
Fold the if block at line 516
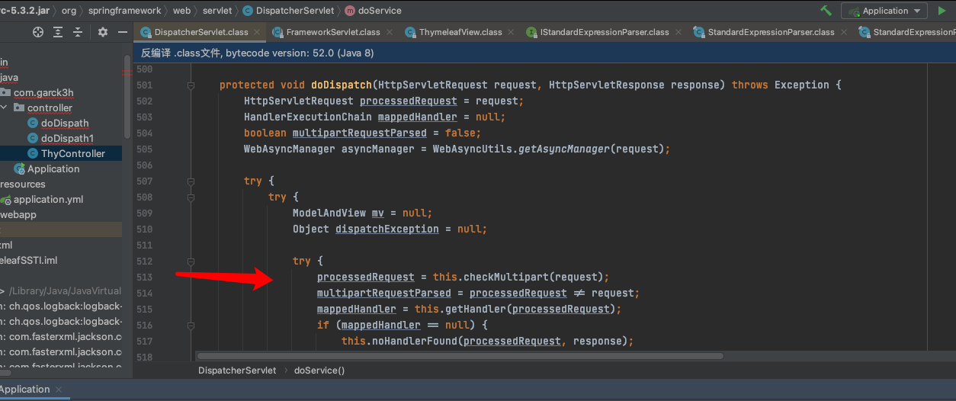point(191,326)
